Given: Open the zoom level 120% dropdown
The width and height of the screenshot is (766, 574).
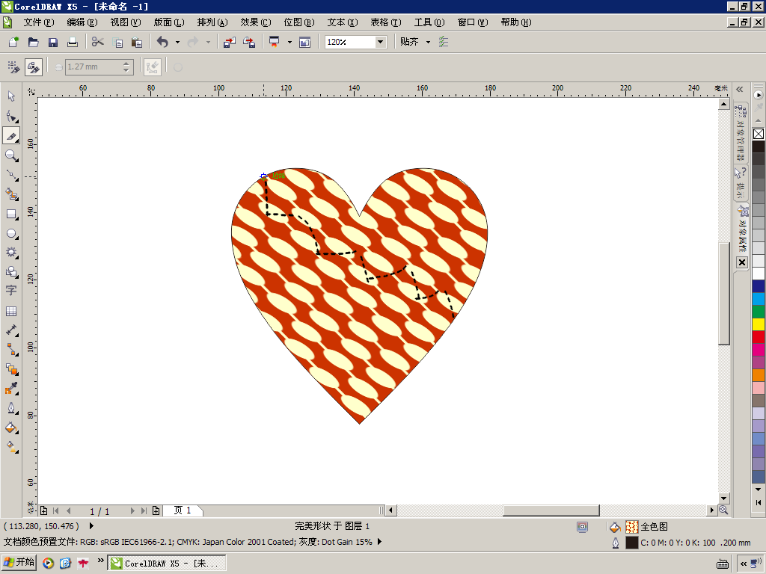Looking at the screenshot, I should point(380,42).
